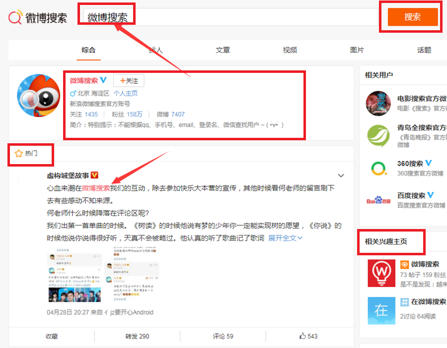Image resolution: width=447 pixels, height=348 pixels.
Task: Open the 百度搜索 user name
Action: (x=411, y=195)
